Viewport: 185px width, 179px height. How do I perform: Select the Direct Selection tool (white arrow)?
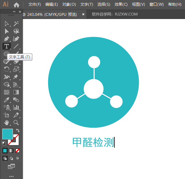pos(7,24)
